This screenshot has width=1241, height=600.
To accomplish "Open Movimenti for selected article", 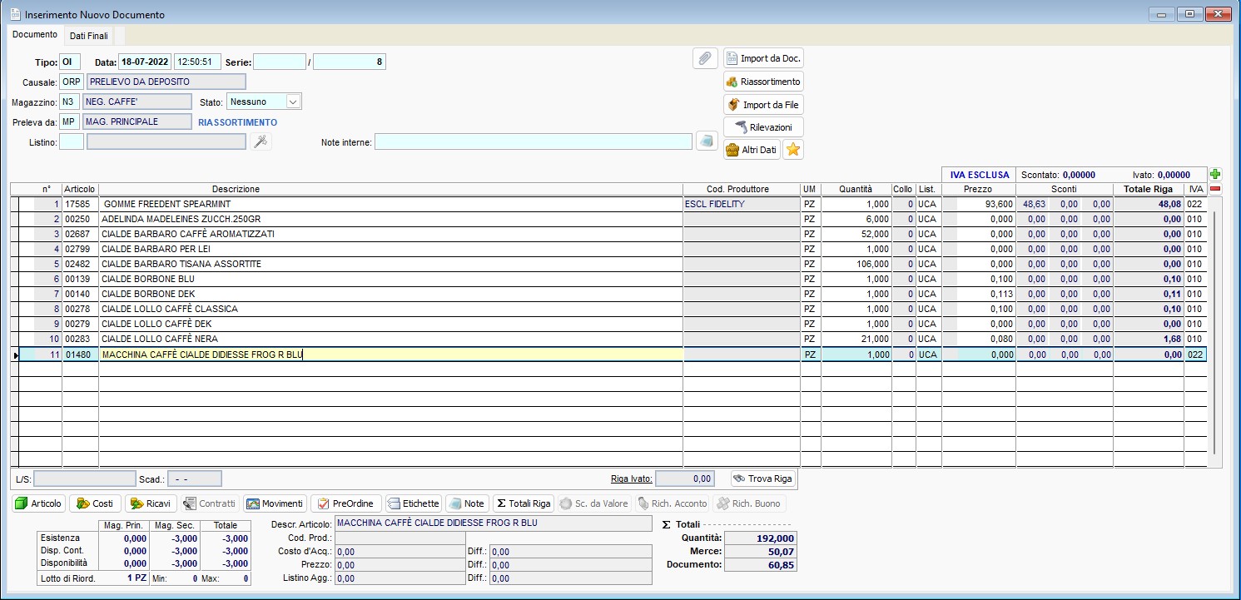I will point(275,503).
